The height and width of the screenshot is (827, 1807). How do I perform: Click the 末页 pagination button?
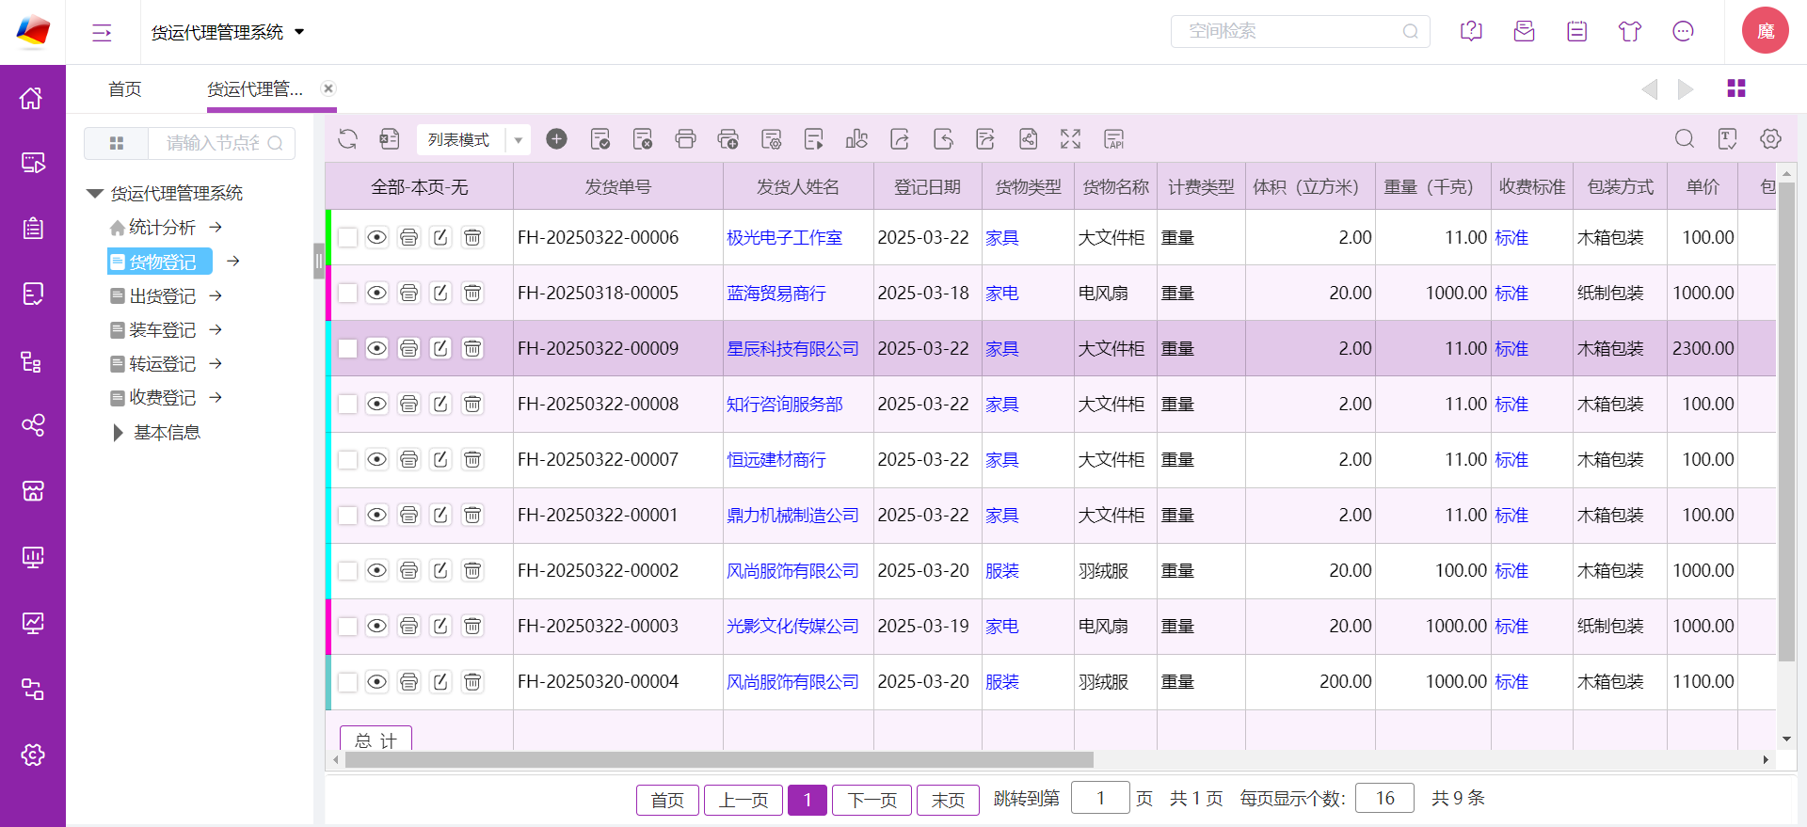[948, 800]
